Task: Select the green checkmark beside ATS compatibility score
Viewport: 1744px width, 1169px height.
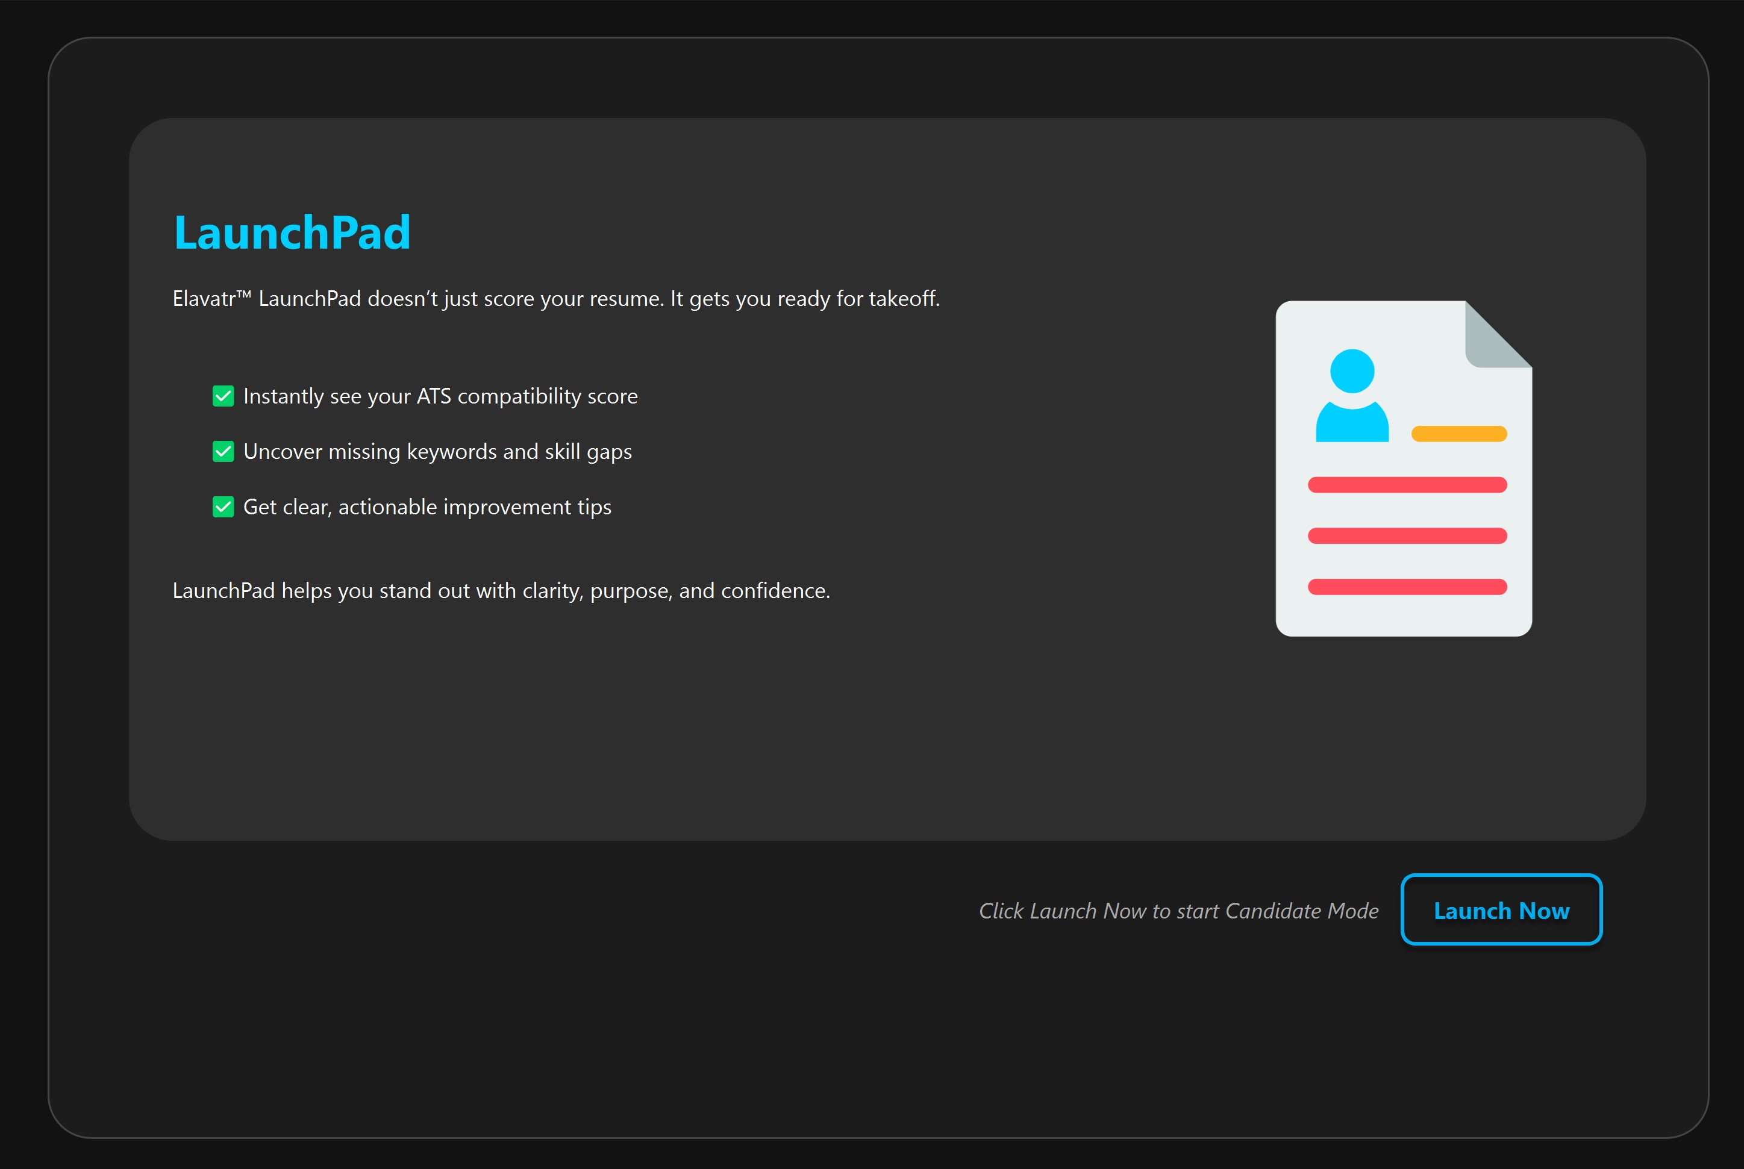Action: point(223,396)
